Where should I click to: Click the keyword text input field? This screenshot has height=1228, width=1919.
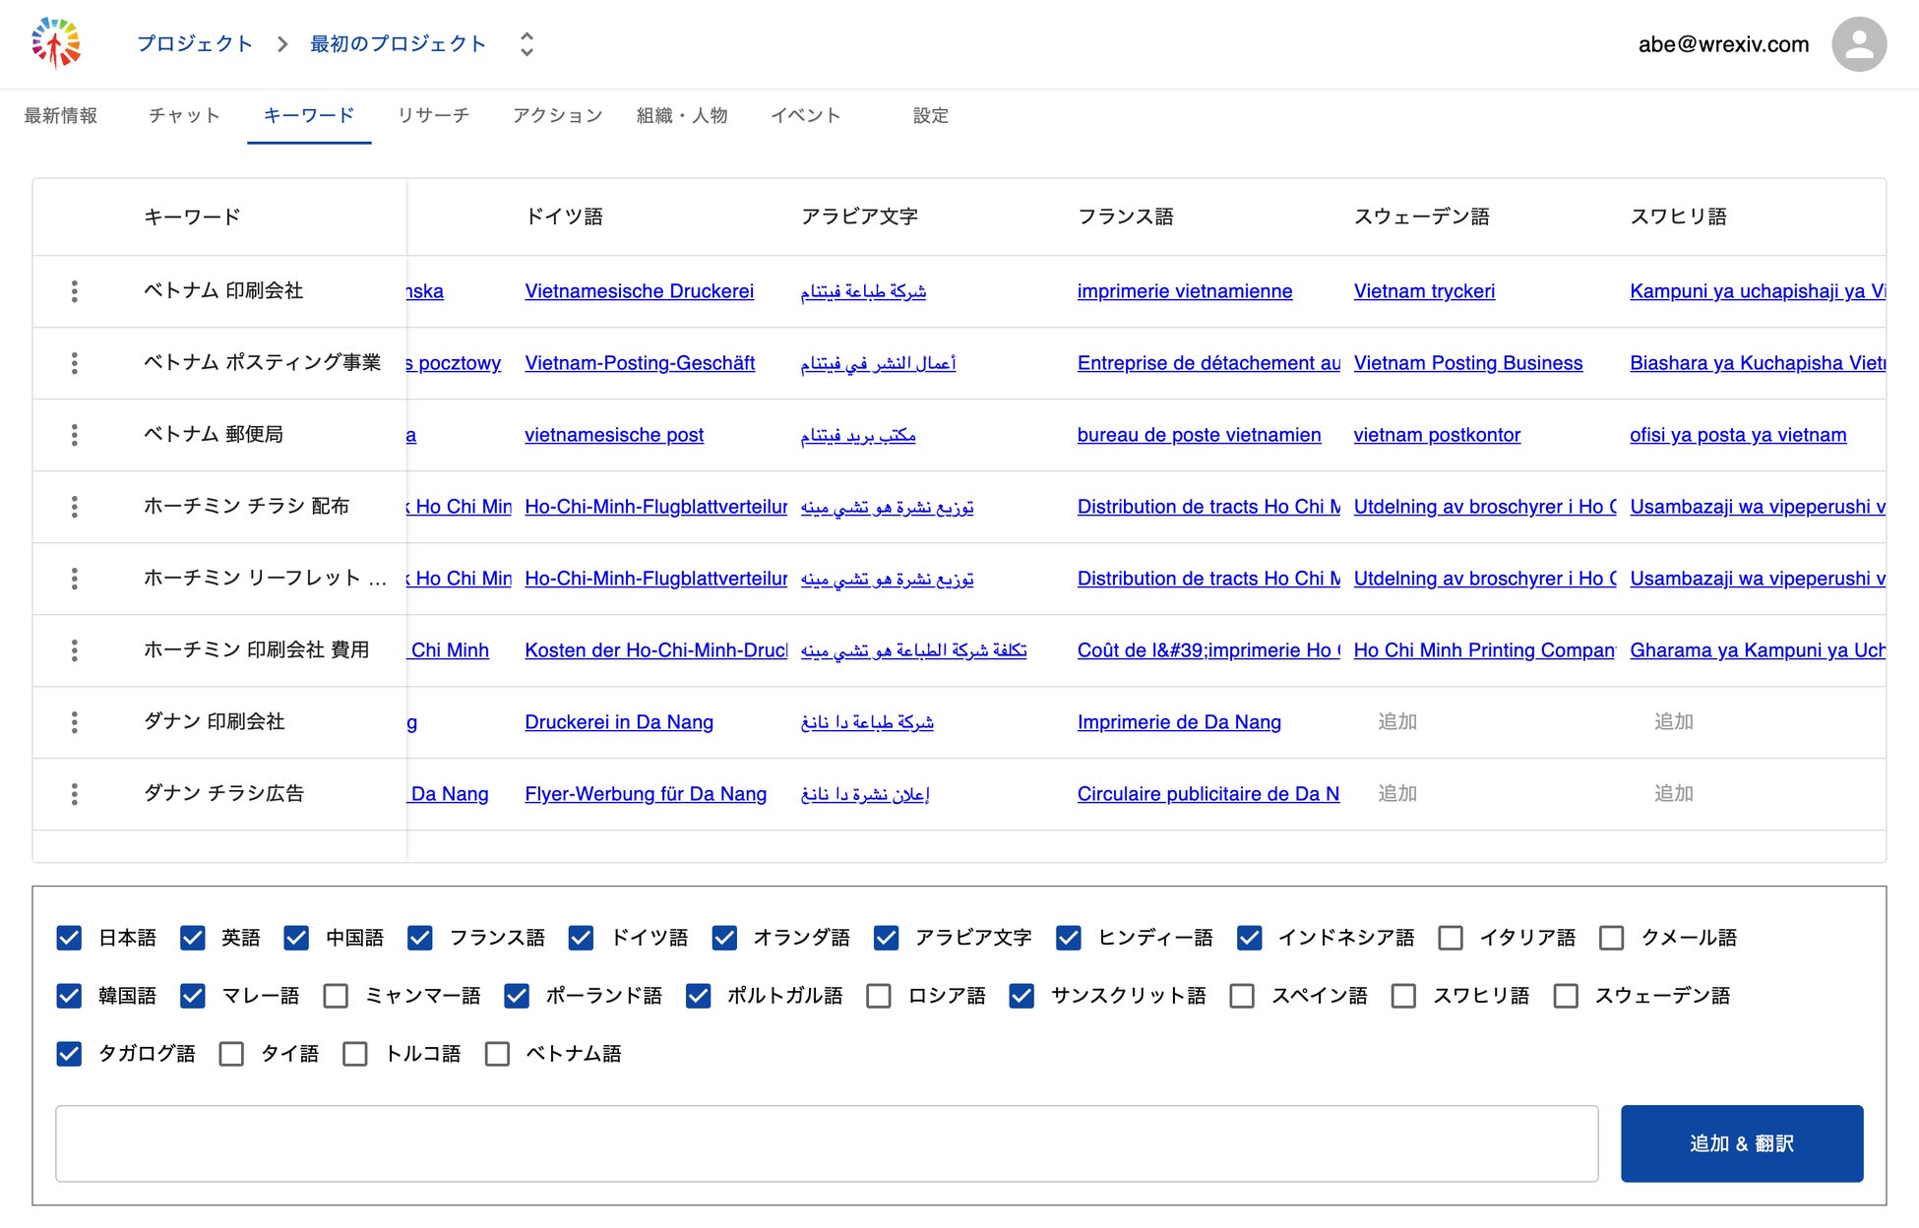[x=826, y=1143]
